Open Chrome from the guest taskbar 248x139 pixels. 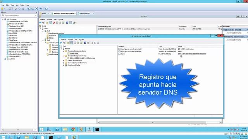point(73,129)
